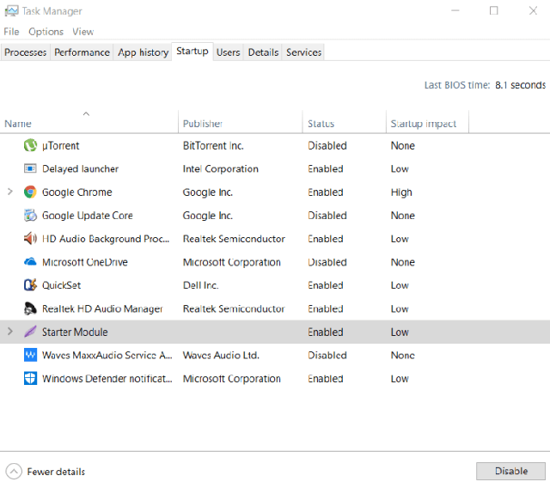Switch to the Services tab
The image size is (550, 488).
[303, 52]
